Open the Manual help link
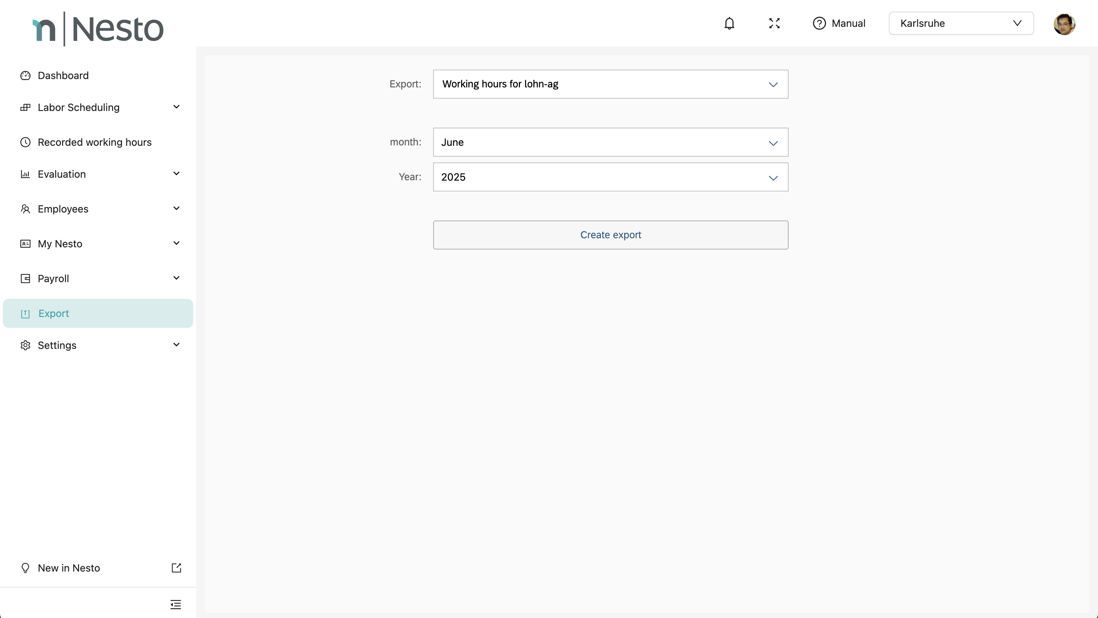This screenshot has width=1098, height=618. (839, 24)
